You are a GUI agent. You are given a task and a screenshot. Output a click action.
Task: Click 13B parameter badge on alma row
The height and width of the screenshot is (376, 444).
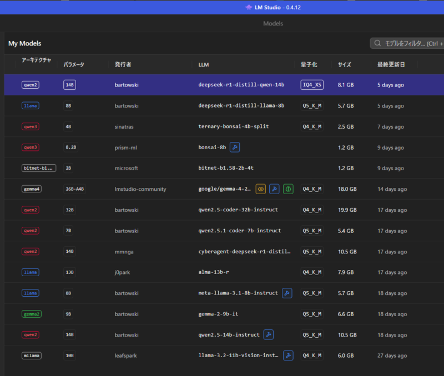coord(70,272)
